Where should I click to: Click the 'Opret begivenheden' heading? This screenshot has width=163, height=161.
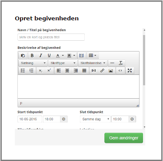(x=47, y=19)
